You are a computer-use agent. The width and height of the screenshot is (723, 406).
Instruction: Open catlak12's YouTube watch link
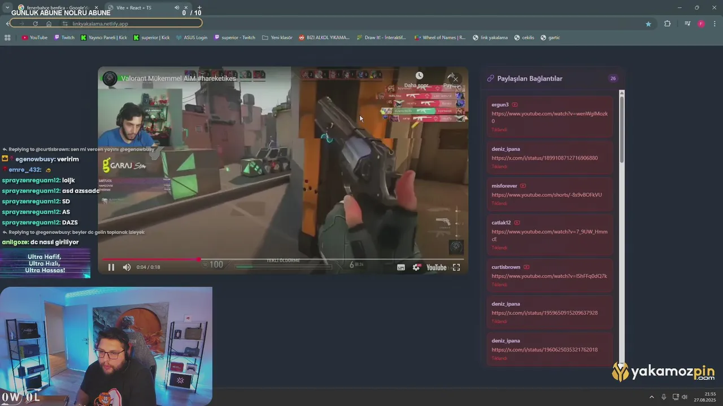point(550,235)
